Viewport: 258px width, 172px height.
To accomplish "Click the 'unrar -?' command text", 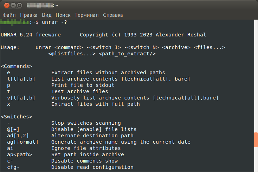I will pos(54,22).
